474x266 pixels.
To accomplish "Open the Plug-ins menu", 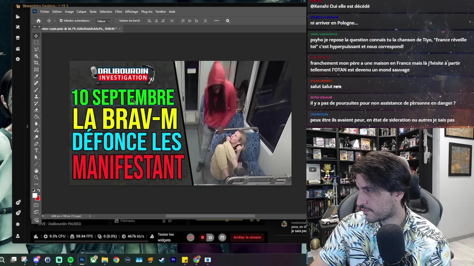I will [x=147, y=11].
